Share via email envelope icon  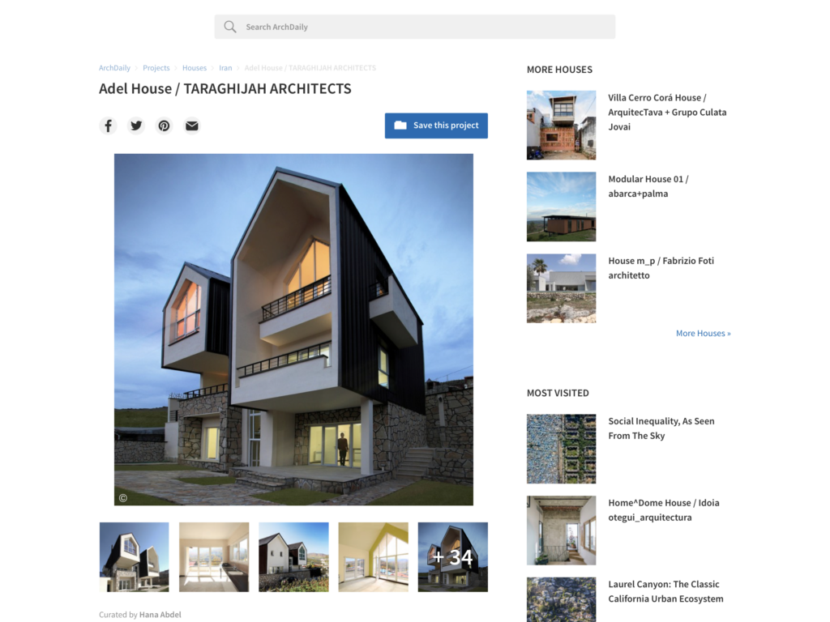click(191, 126)
